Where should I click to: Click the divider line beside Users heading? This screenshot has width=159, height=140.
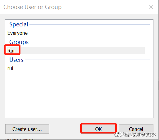click(87, 60)
